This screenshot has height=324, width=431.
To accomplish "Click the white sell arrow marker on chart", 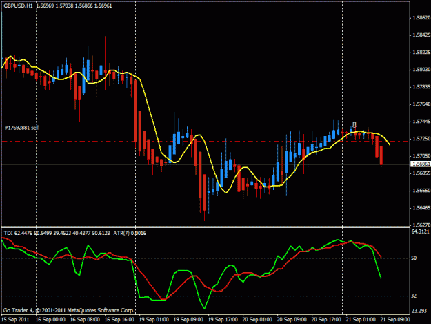I will (x=354, y=125).
